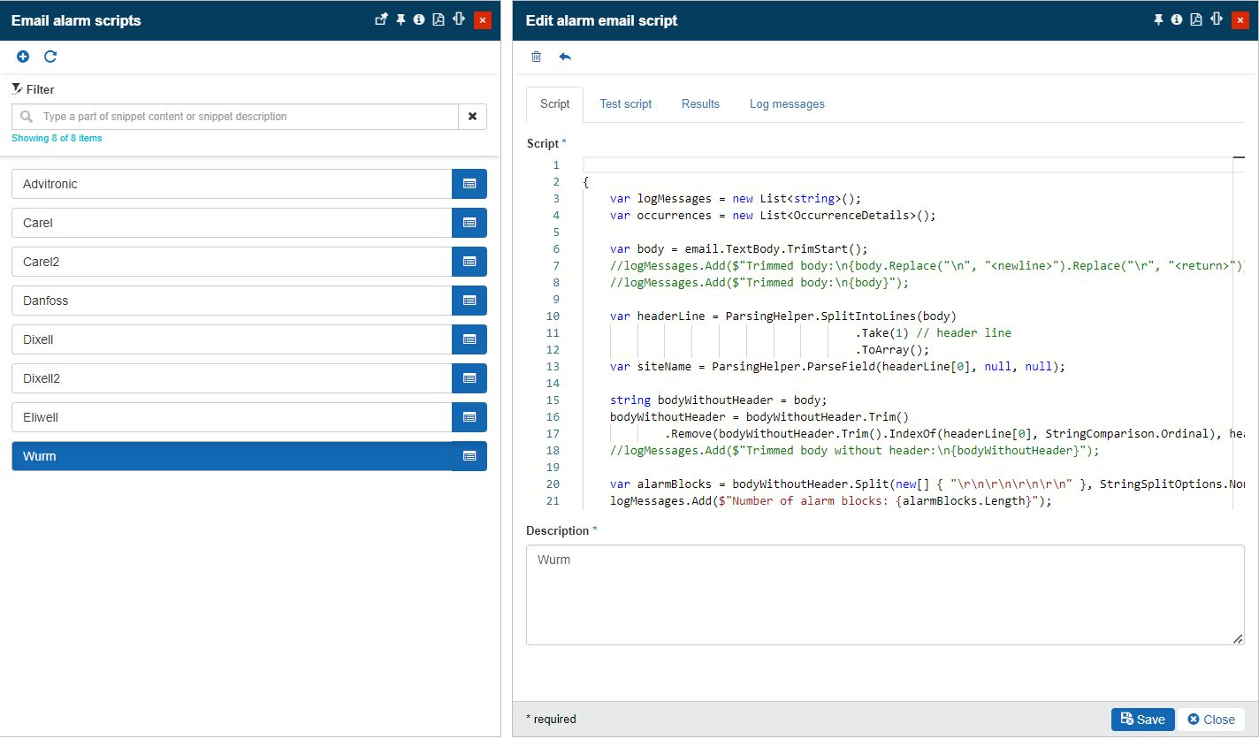Open info for Edit alarm email script
Viewport: 1259px width, 739px height.
pos(1177,19)
